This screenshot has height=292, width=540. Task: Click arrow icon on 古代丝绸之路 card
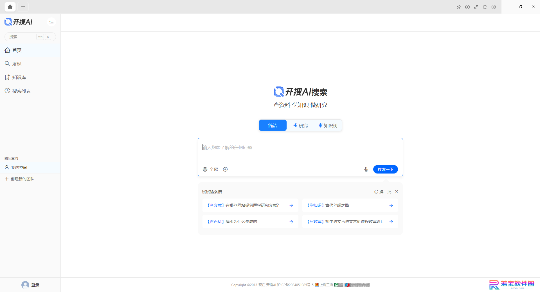[391, 206]
